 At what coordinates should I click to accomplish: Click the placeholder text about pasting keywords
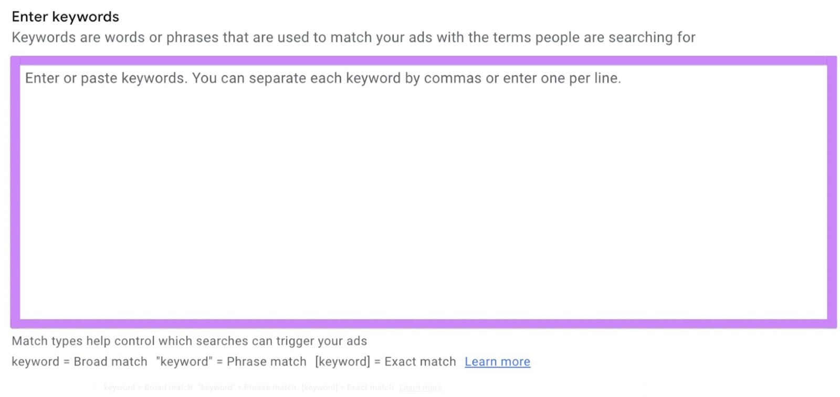(x=323, y=78)
